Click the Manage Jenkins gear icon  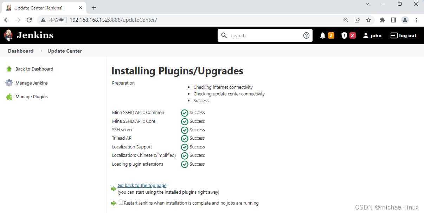tap(9, 83)
